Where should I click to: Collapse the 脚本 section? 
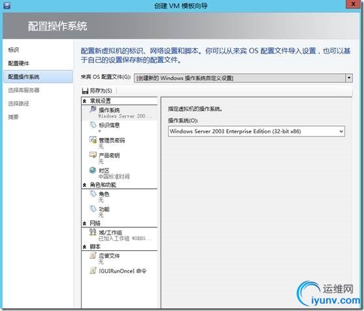tap(84, 247)
